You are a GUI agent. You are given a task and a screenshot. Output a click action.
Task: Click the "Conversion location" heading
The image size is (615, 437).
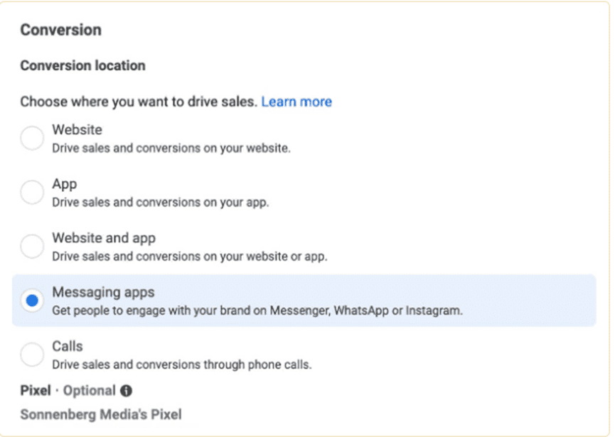tap(82, 65)
